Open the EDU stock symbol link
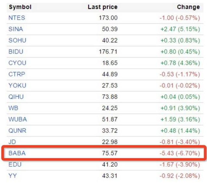207x184 pixels. (15, 164)
